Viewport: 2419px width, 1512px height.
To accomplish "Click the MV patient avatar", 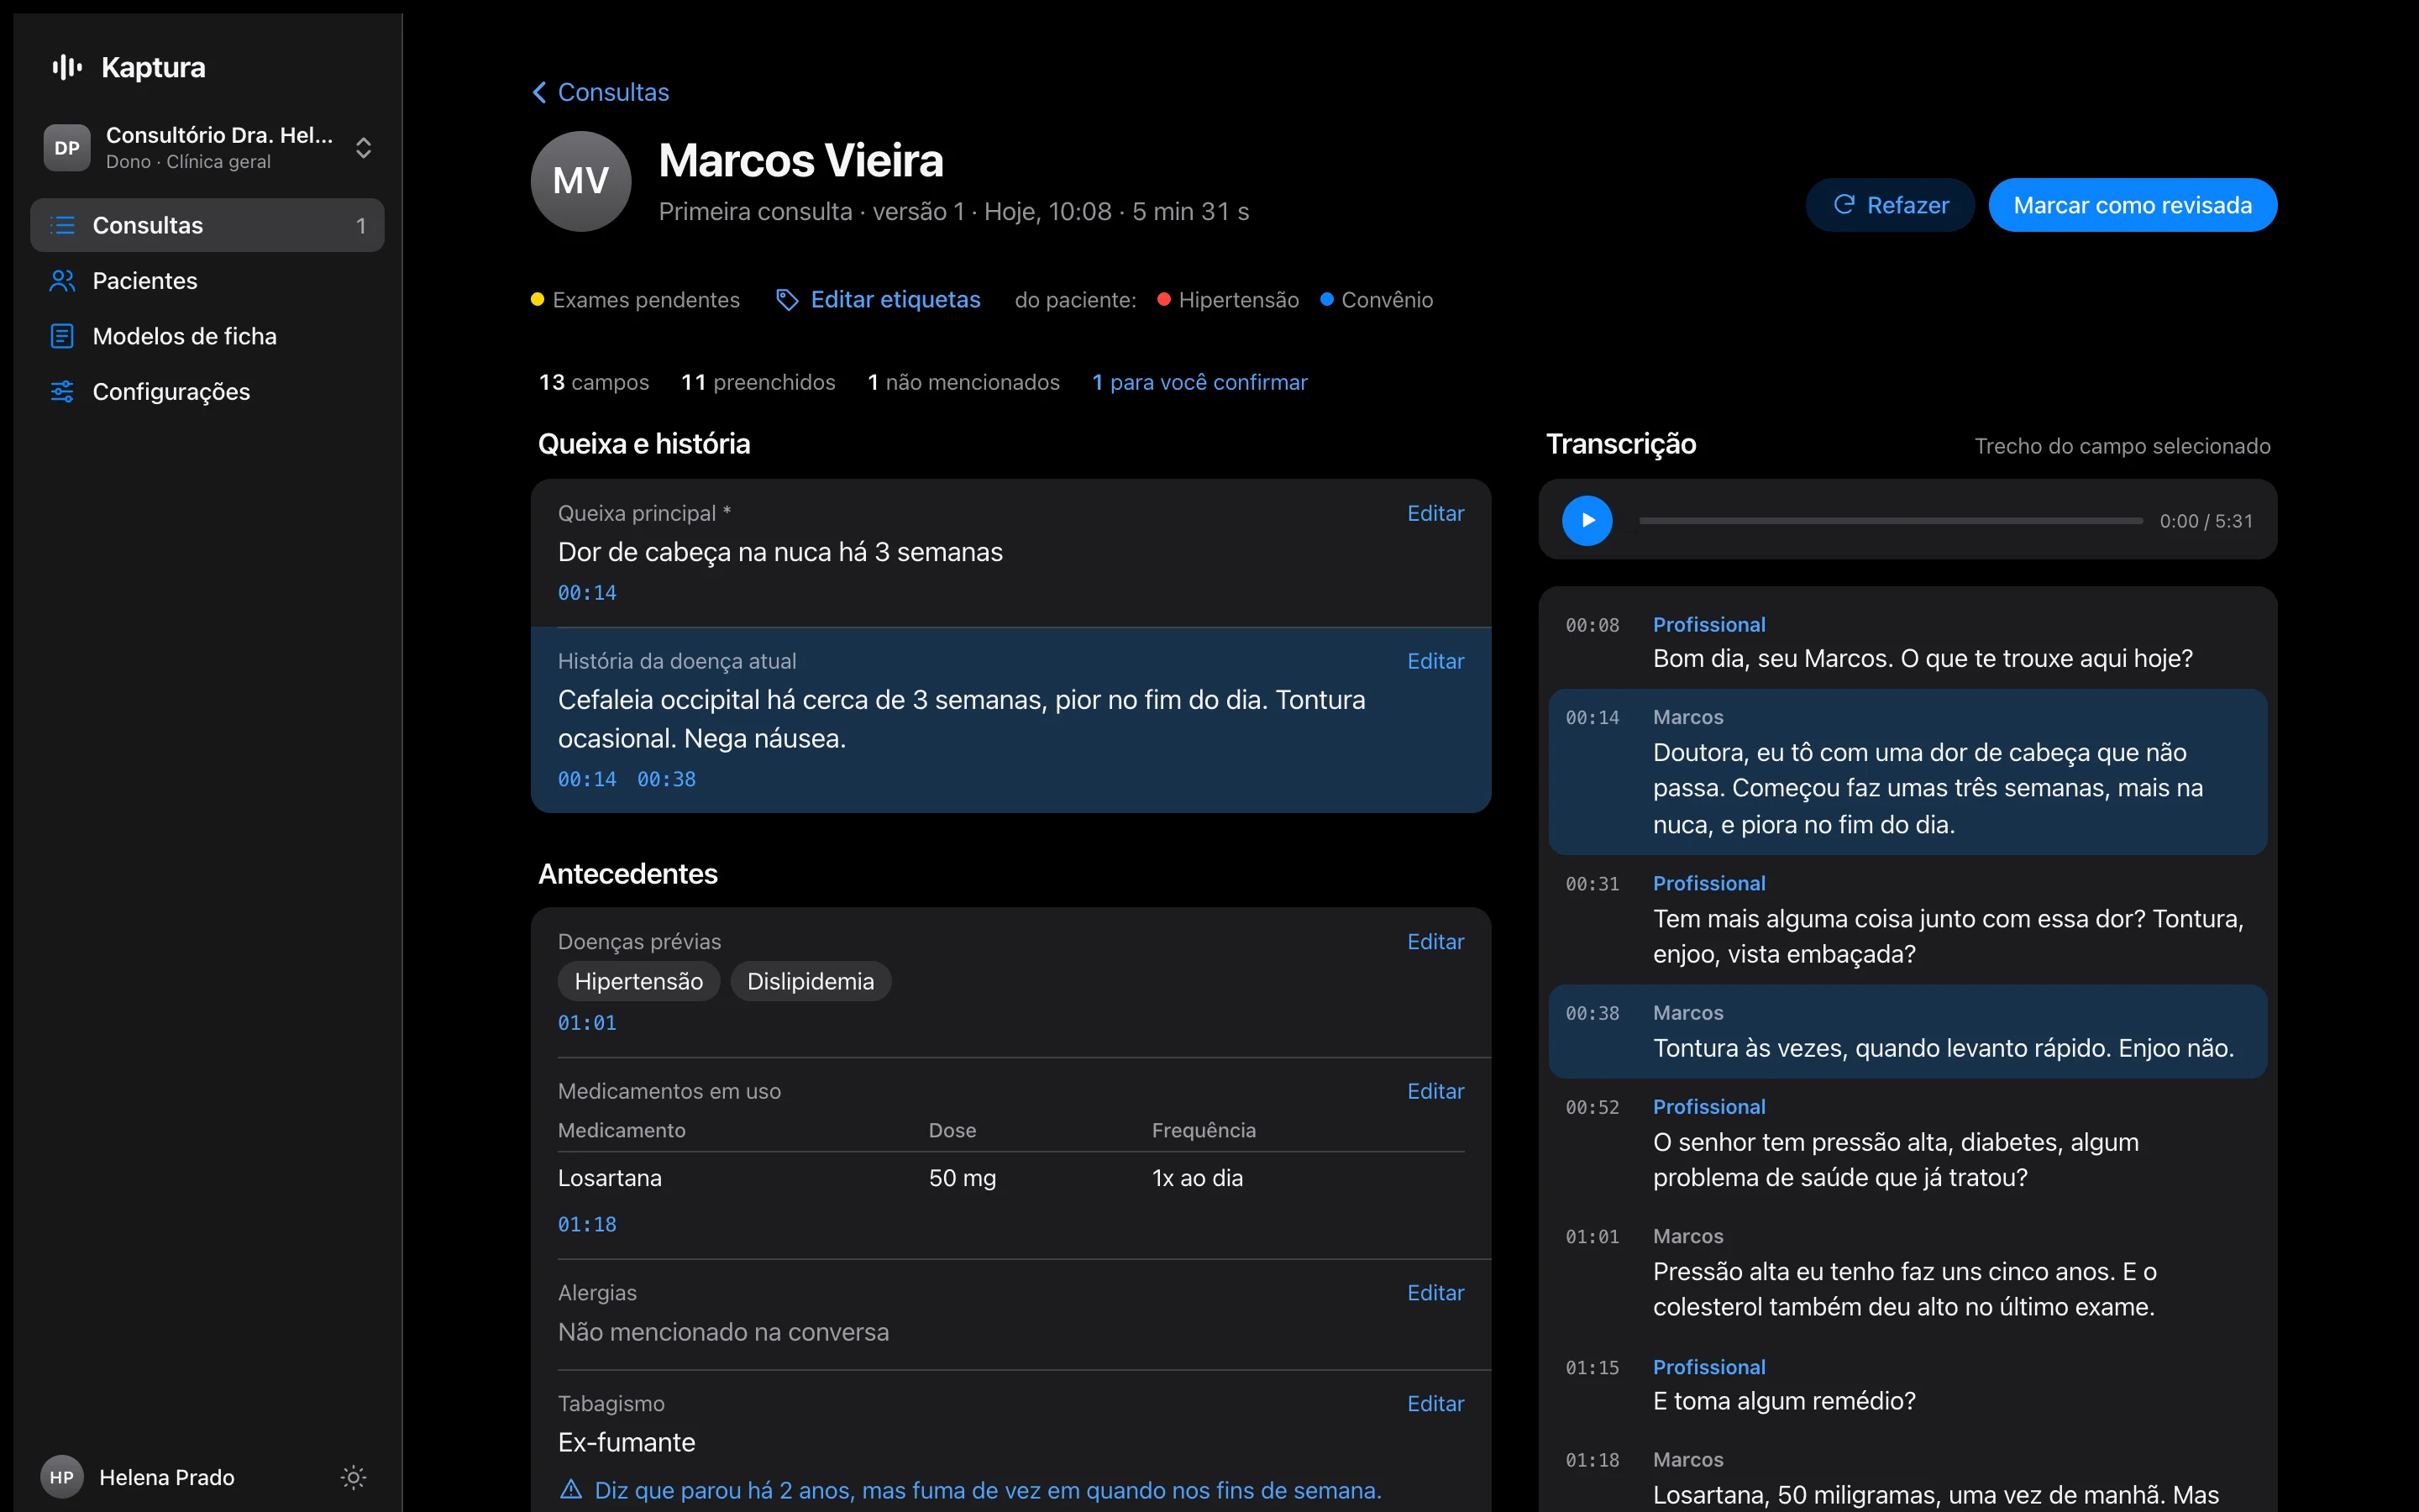I will point(580,181).
